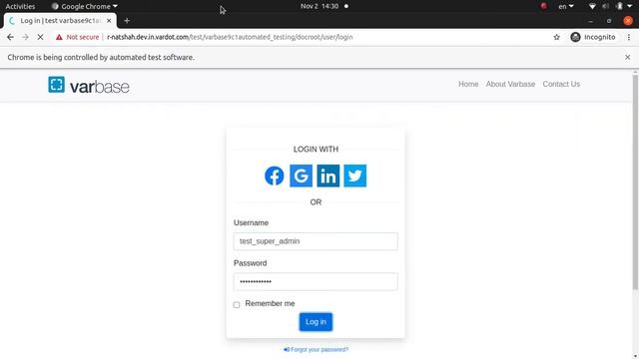639x359 pixels.
Task: Click the LOGIN WITH heading
Action: click(316, 149)
